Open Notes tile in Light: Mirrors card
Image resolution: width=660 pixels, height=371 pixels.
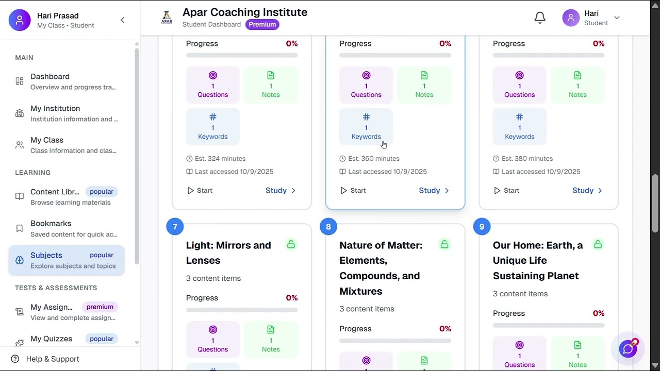(x=271, y=340)
